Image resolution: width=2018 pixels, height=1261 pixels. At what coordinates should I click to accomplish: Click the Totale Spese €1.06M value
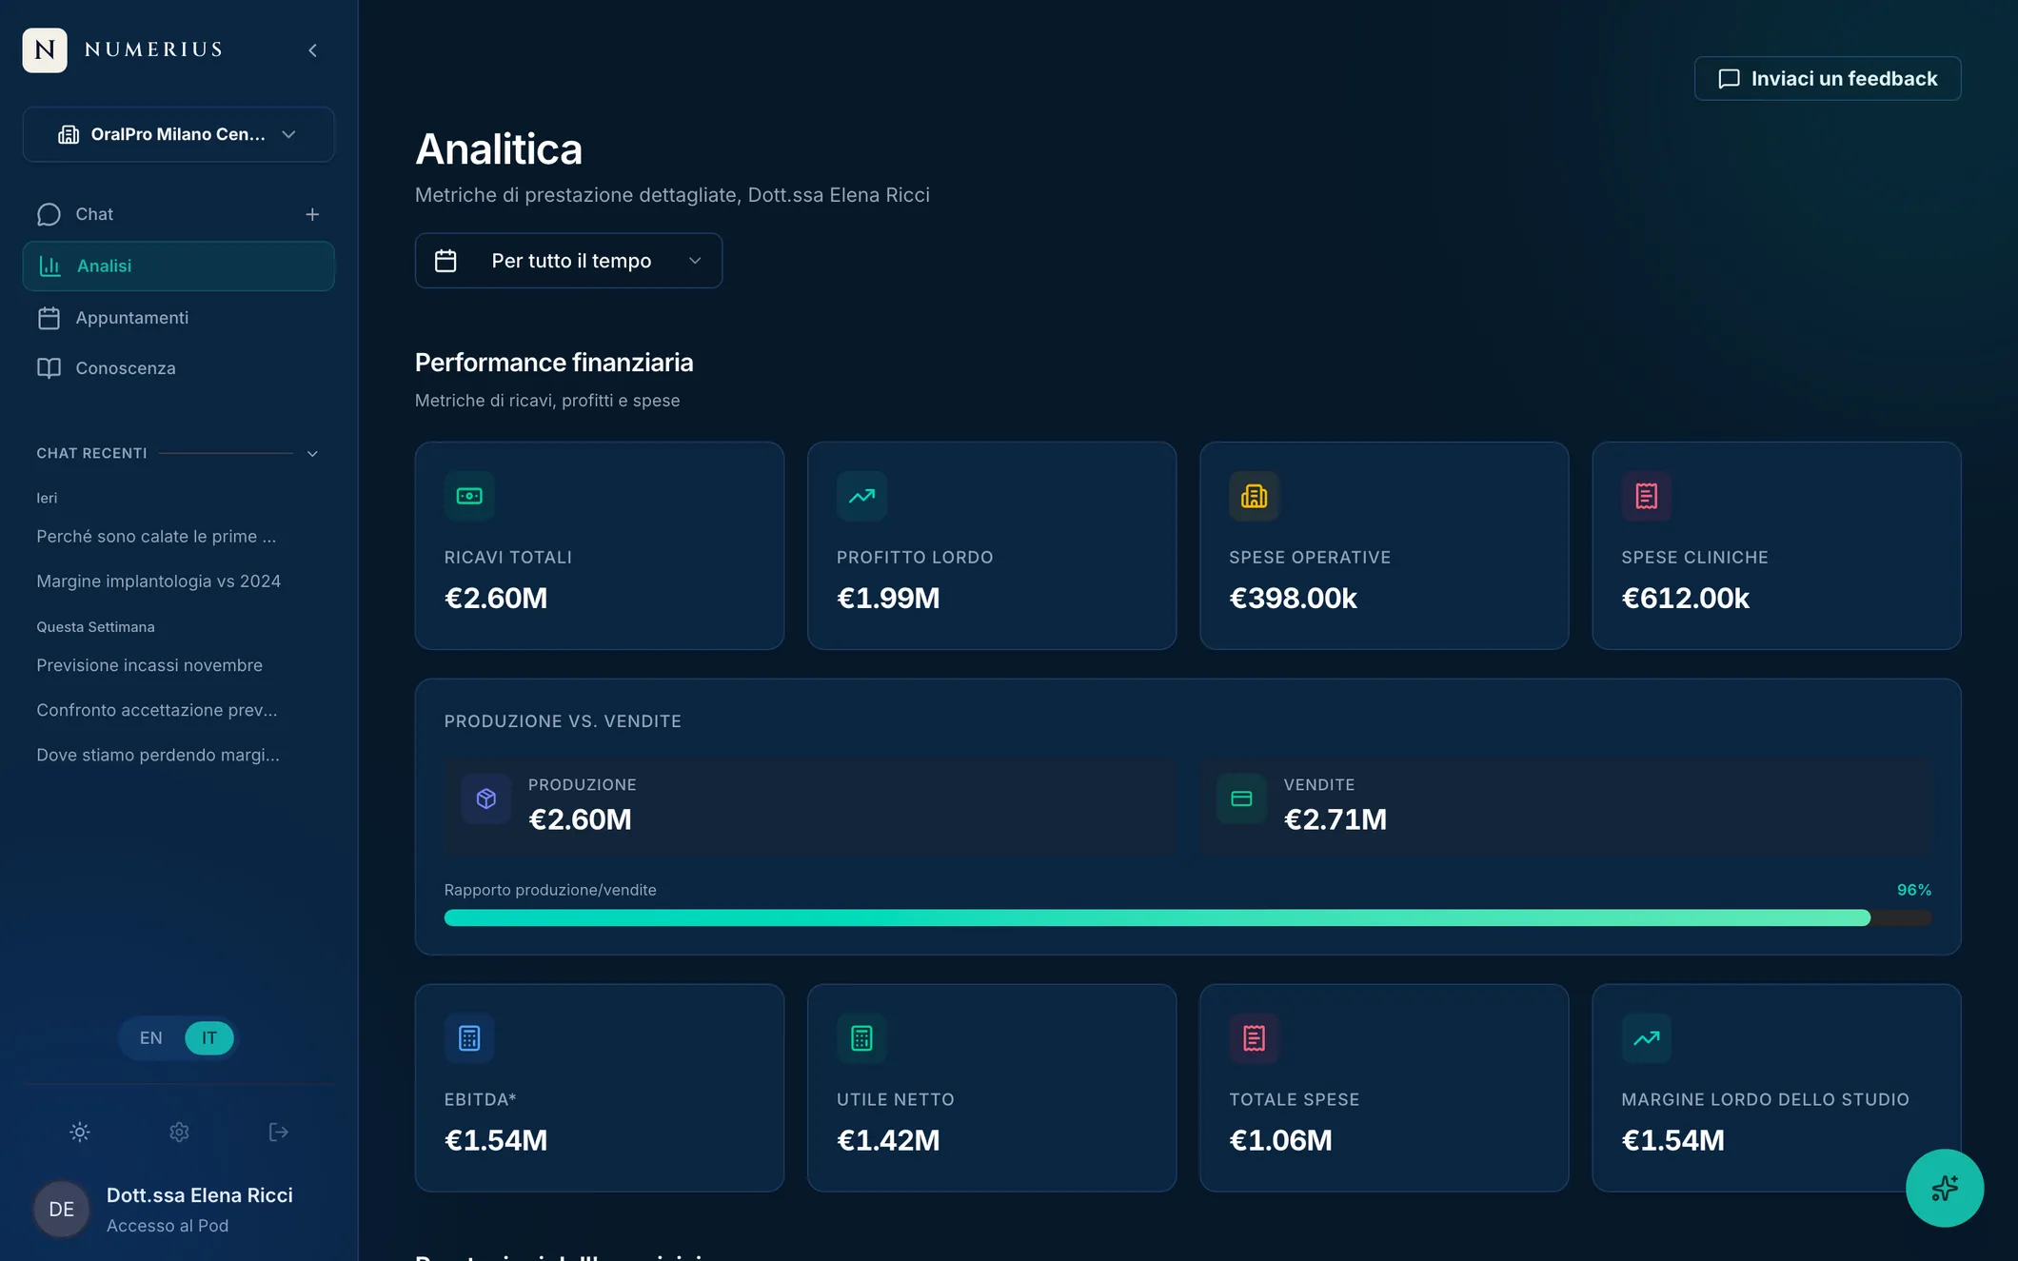pyautogui.click(x=1281, y=1140)
